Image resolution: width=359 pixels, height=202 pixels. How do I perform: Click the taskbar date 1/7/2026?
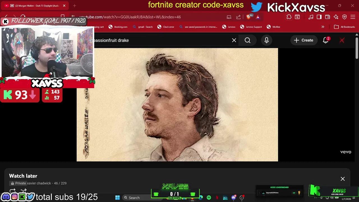click(x=346, y=199)
